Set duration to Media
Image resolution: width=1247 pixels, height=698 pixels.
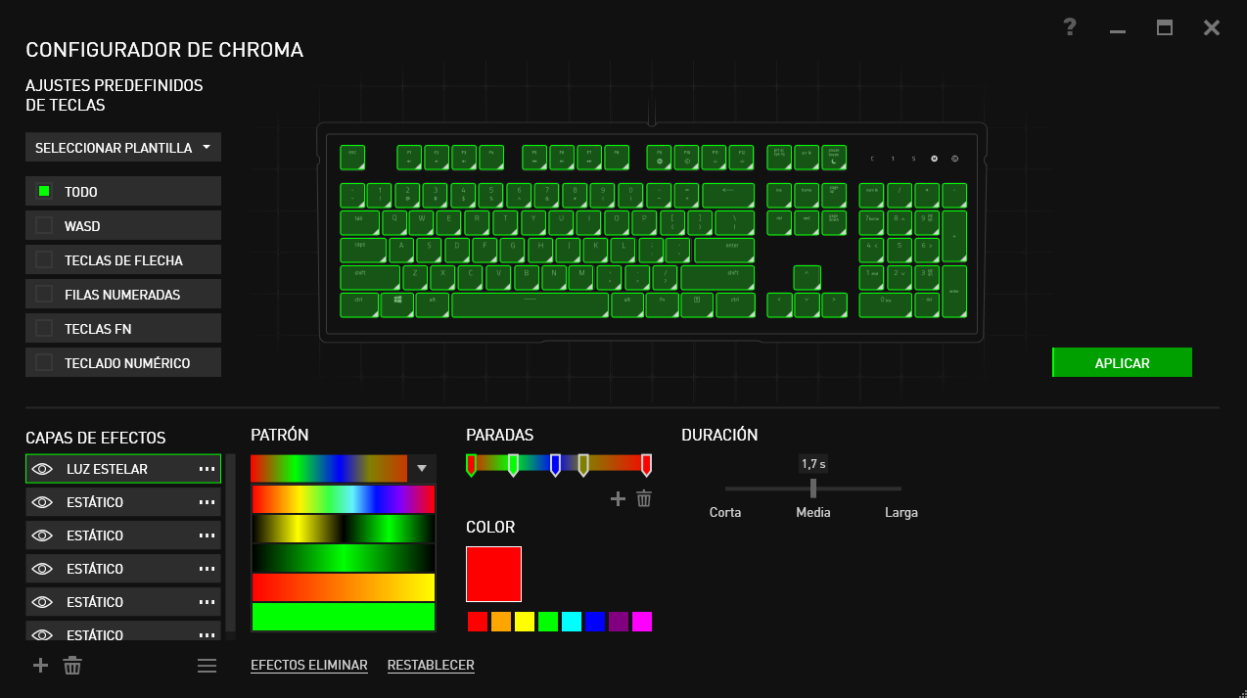tap(813, 512)
